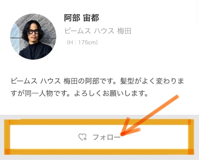Click the grey strip above the follow button
This screenshot has height=160, width=199.
tap(99, 117)
